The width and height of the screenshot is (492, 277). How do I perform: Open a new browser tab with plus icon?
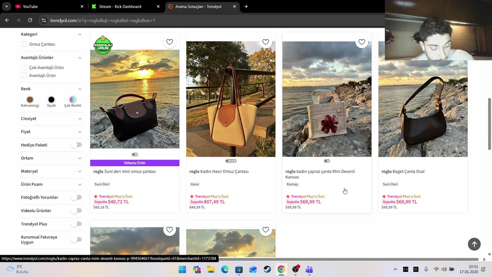tap(246, 7)
